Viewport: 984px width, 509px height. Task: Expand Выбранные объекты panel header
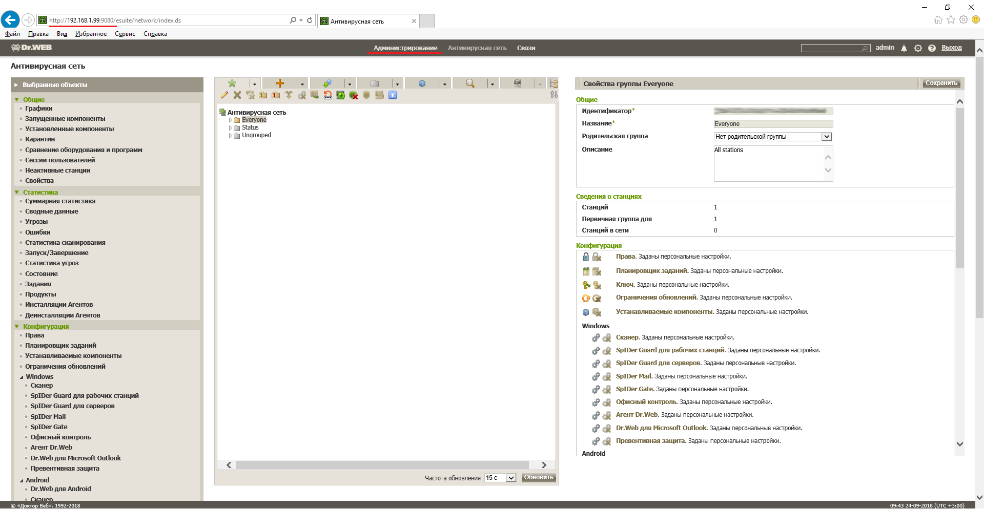click(x=107, y=85)
